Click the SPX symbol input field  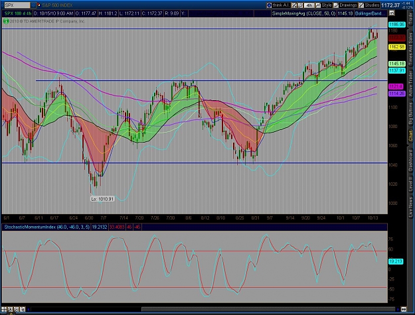coord(17,5)
